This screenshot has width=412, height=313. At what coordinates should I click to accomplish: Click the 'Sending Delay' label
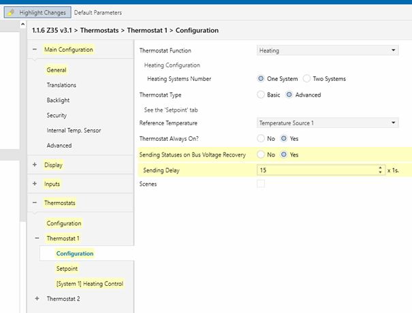[x=161, y=170]
